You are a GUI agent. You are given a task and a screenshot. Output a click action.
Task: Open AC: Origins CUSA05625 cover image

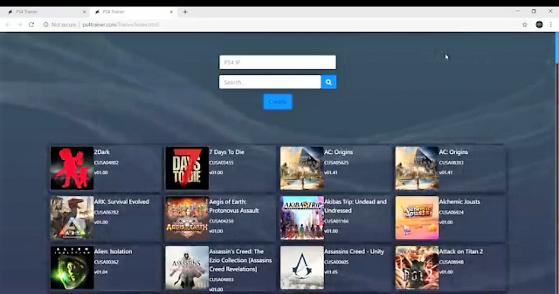[302, 168]
